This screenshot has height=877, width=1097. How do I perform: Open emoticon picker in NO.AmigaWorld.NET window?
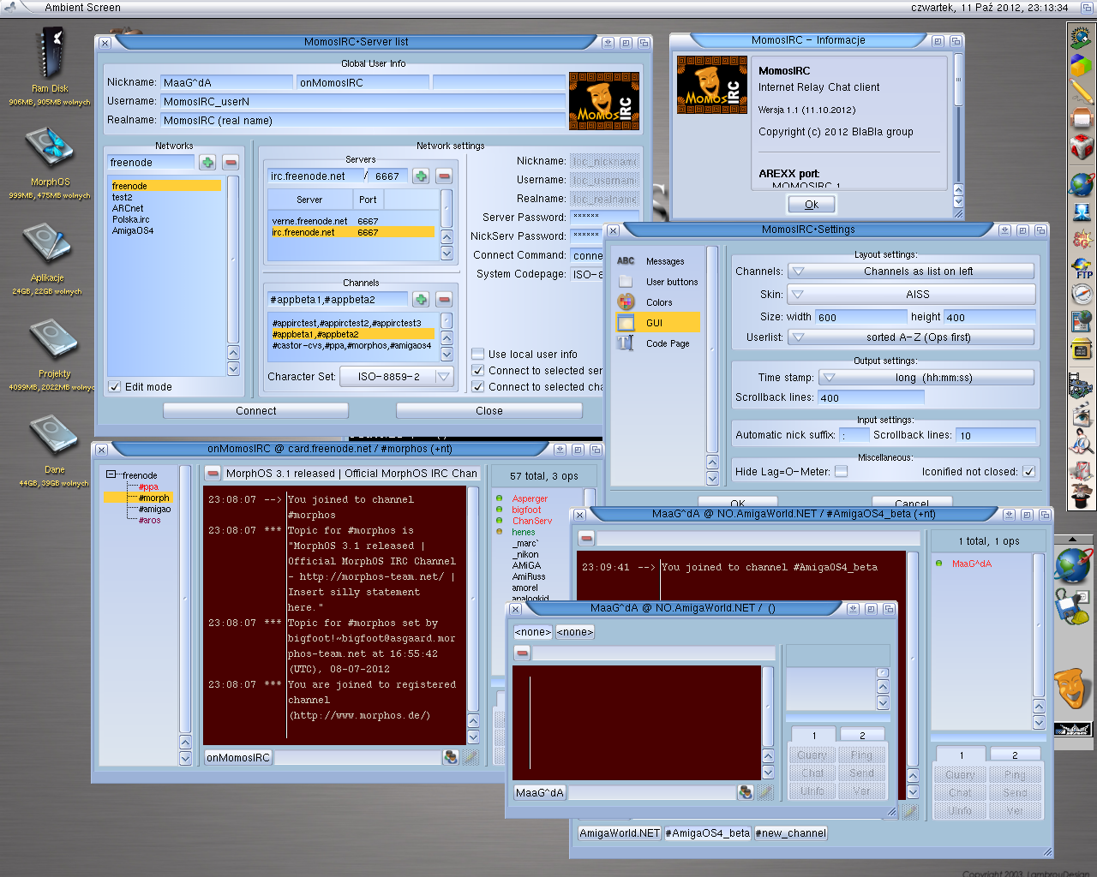[746, 792]
